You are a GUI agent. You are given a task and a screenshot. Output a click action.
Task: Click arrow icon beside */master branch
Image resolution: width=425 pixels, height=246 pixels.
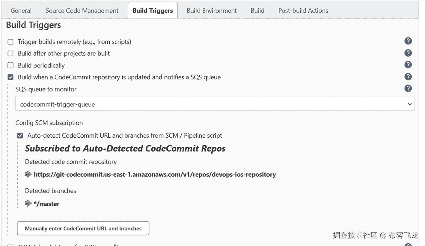(x=28, y=203)
